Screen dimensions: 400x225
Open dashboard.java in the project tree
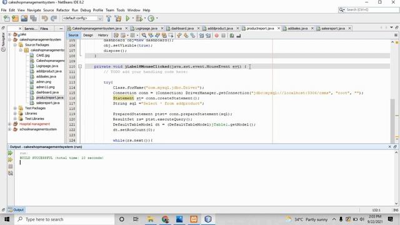[x=47, y=92]
